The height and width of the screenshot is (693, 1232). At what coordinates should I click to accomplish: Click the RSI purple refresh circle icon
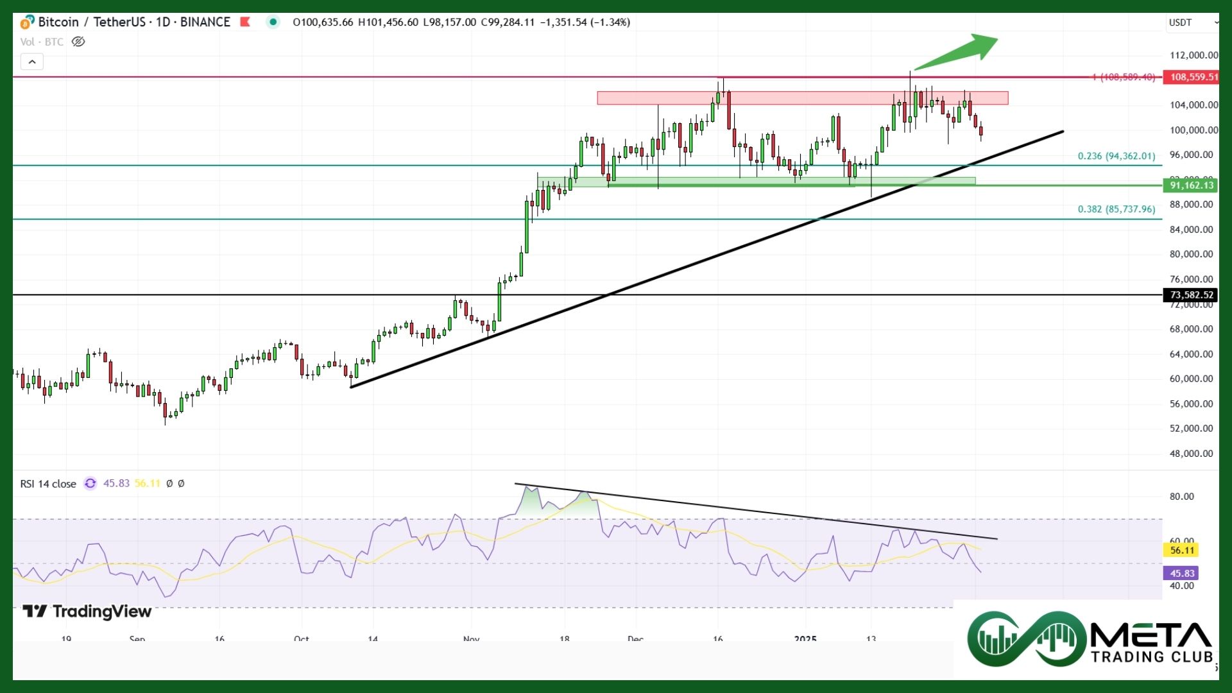90,484
